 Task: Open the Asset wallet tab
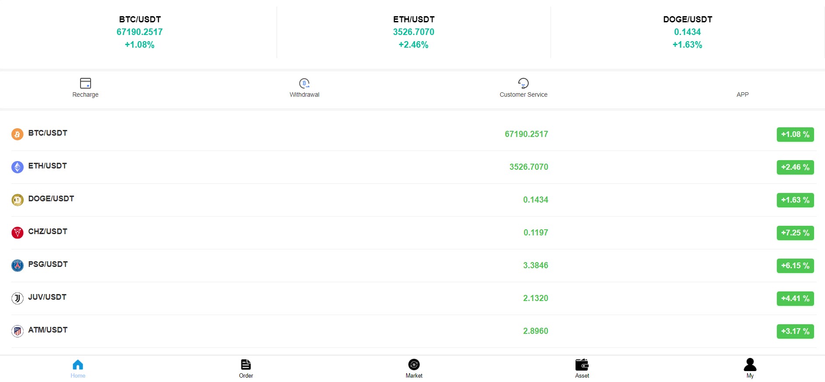click(x=582, y=368)
